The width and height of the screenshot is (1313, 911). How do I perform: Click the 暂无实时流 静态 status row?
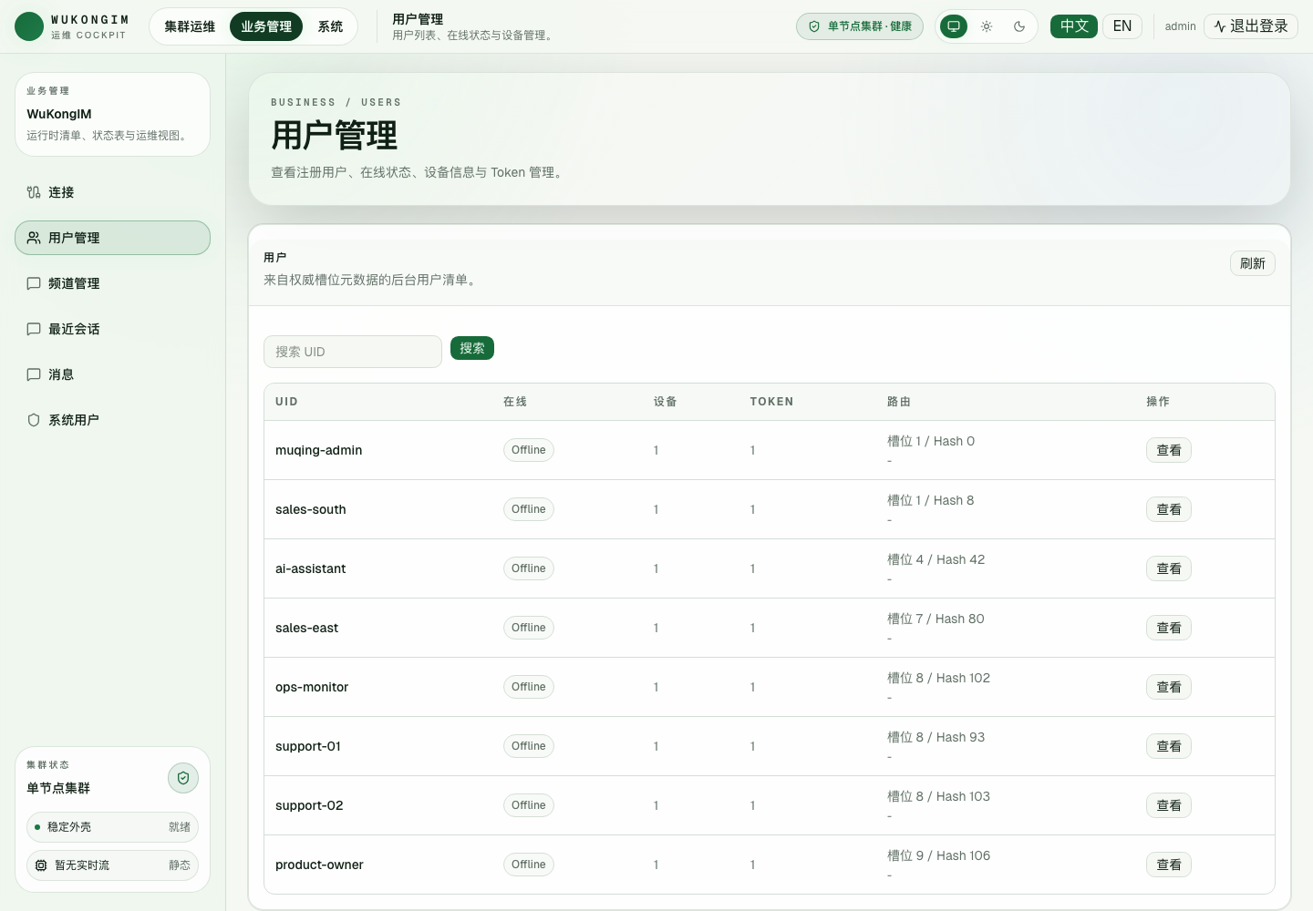point(112,865)
